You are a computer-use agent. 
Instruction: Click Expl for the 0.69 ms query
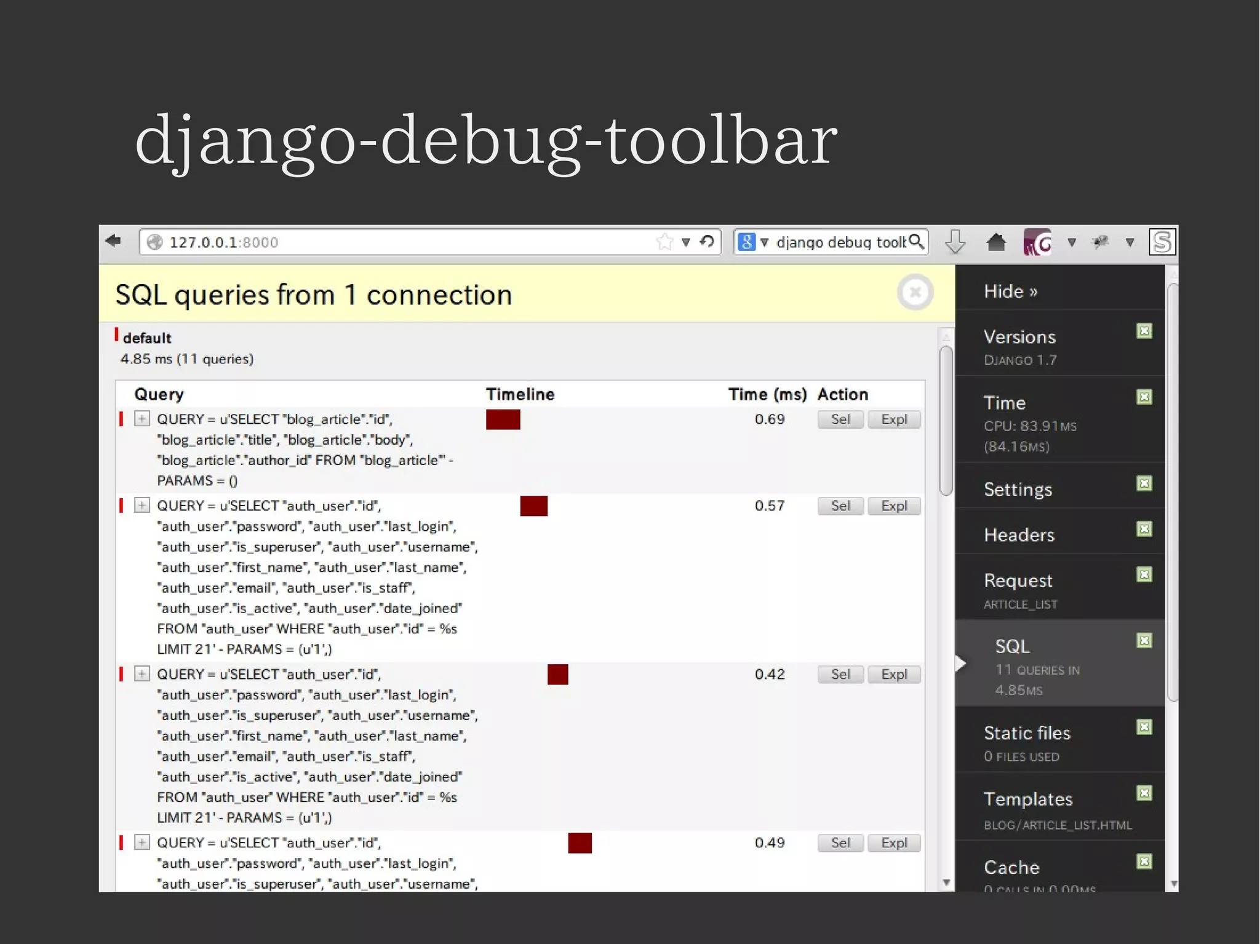coord(894,419)
